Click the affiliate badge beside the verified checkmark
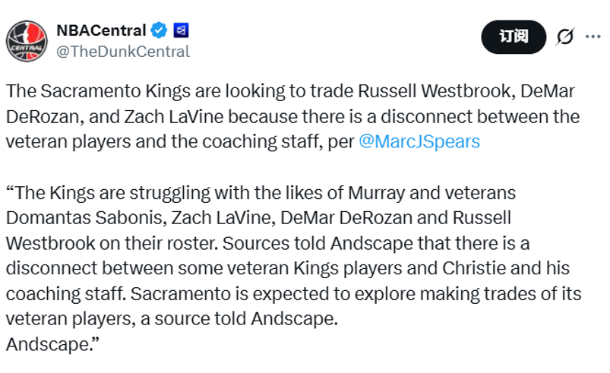This screenshot has width=610, height=373. pyautogui.click(x=182, y=31)
